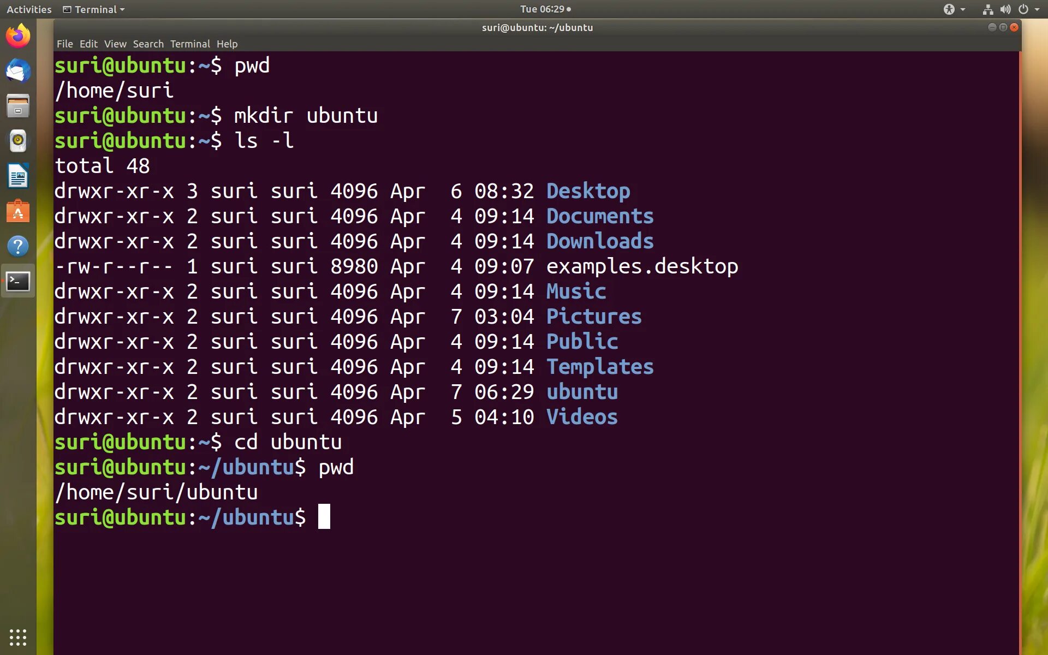Click the network icon in top bar
This screenshot has height=655, width=1048.
click(987, 9)
